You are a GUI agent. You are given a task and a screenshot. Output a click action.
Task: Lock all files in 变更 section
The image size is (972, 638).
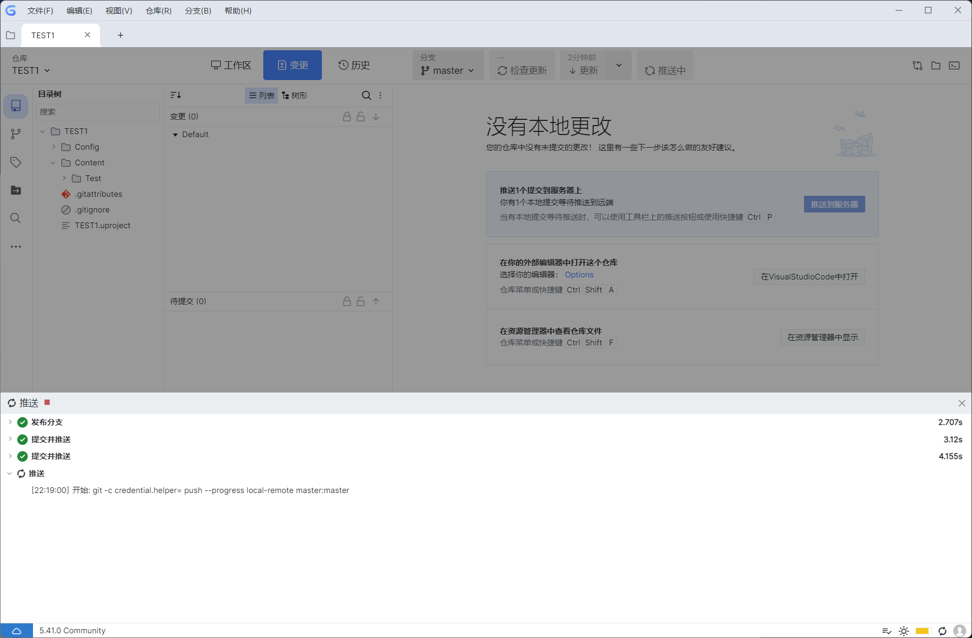coord(347,116)
